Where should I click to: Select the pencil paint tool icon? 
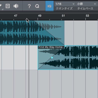click(x=1, y=6)
